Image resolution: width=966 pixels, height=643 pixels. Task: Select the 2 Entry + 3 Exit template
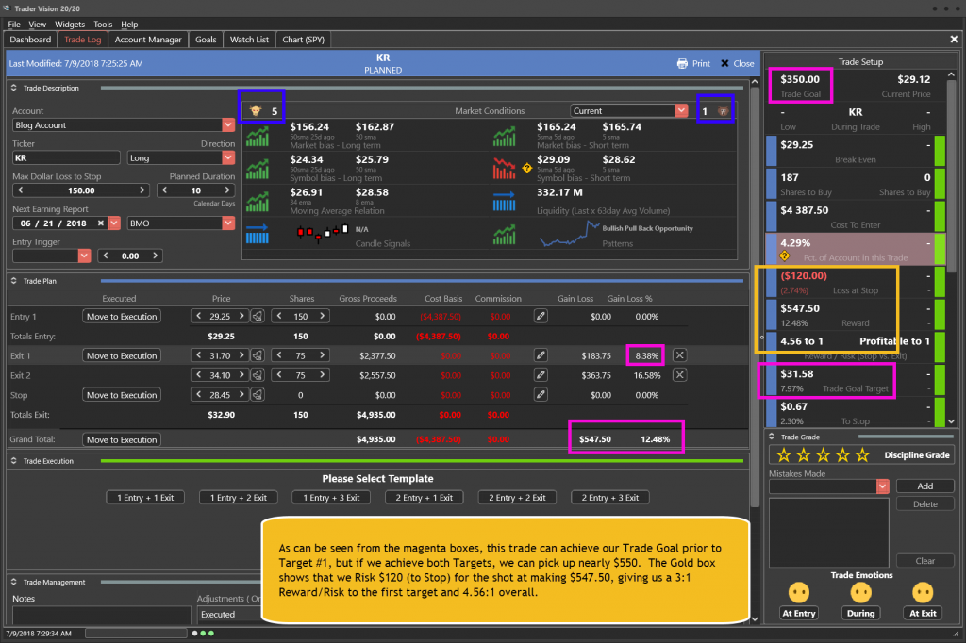click(x=610, y=498)
